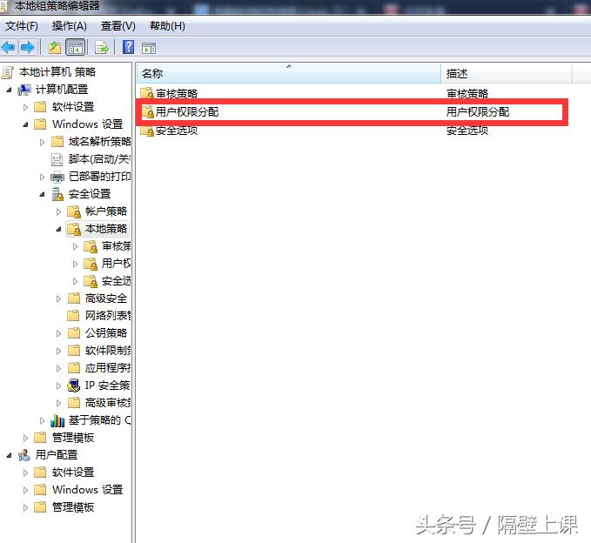Select 审核策略 child under 本地策略 in tree
591x543 pixels.
tap(116, 246)
